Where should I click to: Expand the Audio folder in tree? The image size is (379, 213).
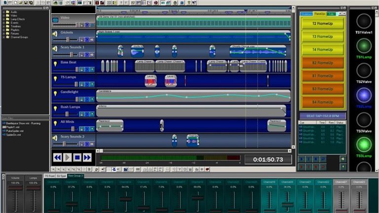tap(4, 11)
